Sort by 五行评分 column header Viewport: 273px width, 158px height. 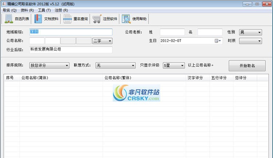pyautogui.click(x=221, y=78)
